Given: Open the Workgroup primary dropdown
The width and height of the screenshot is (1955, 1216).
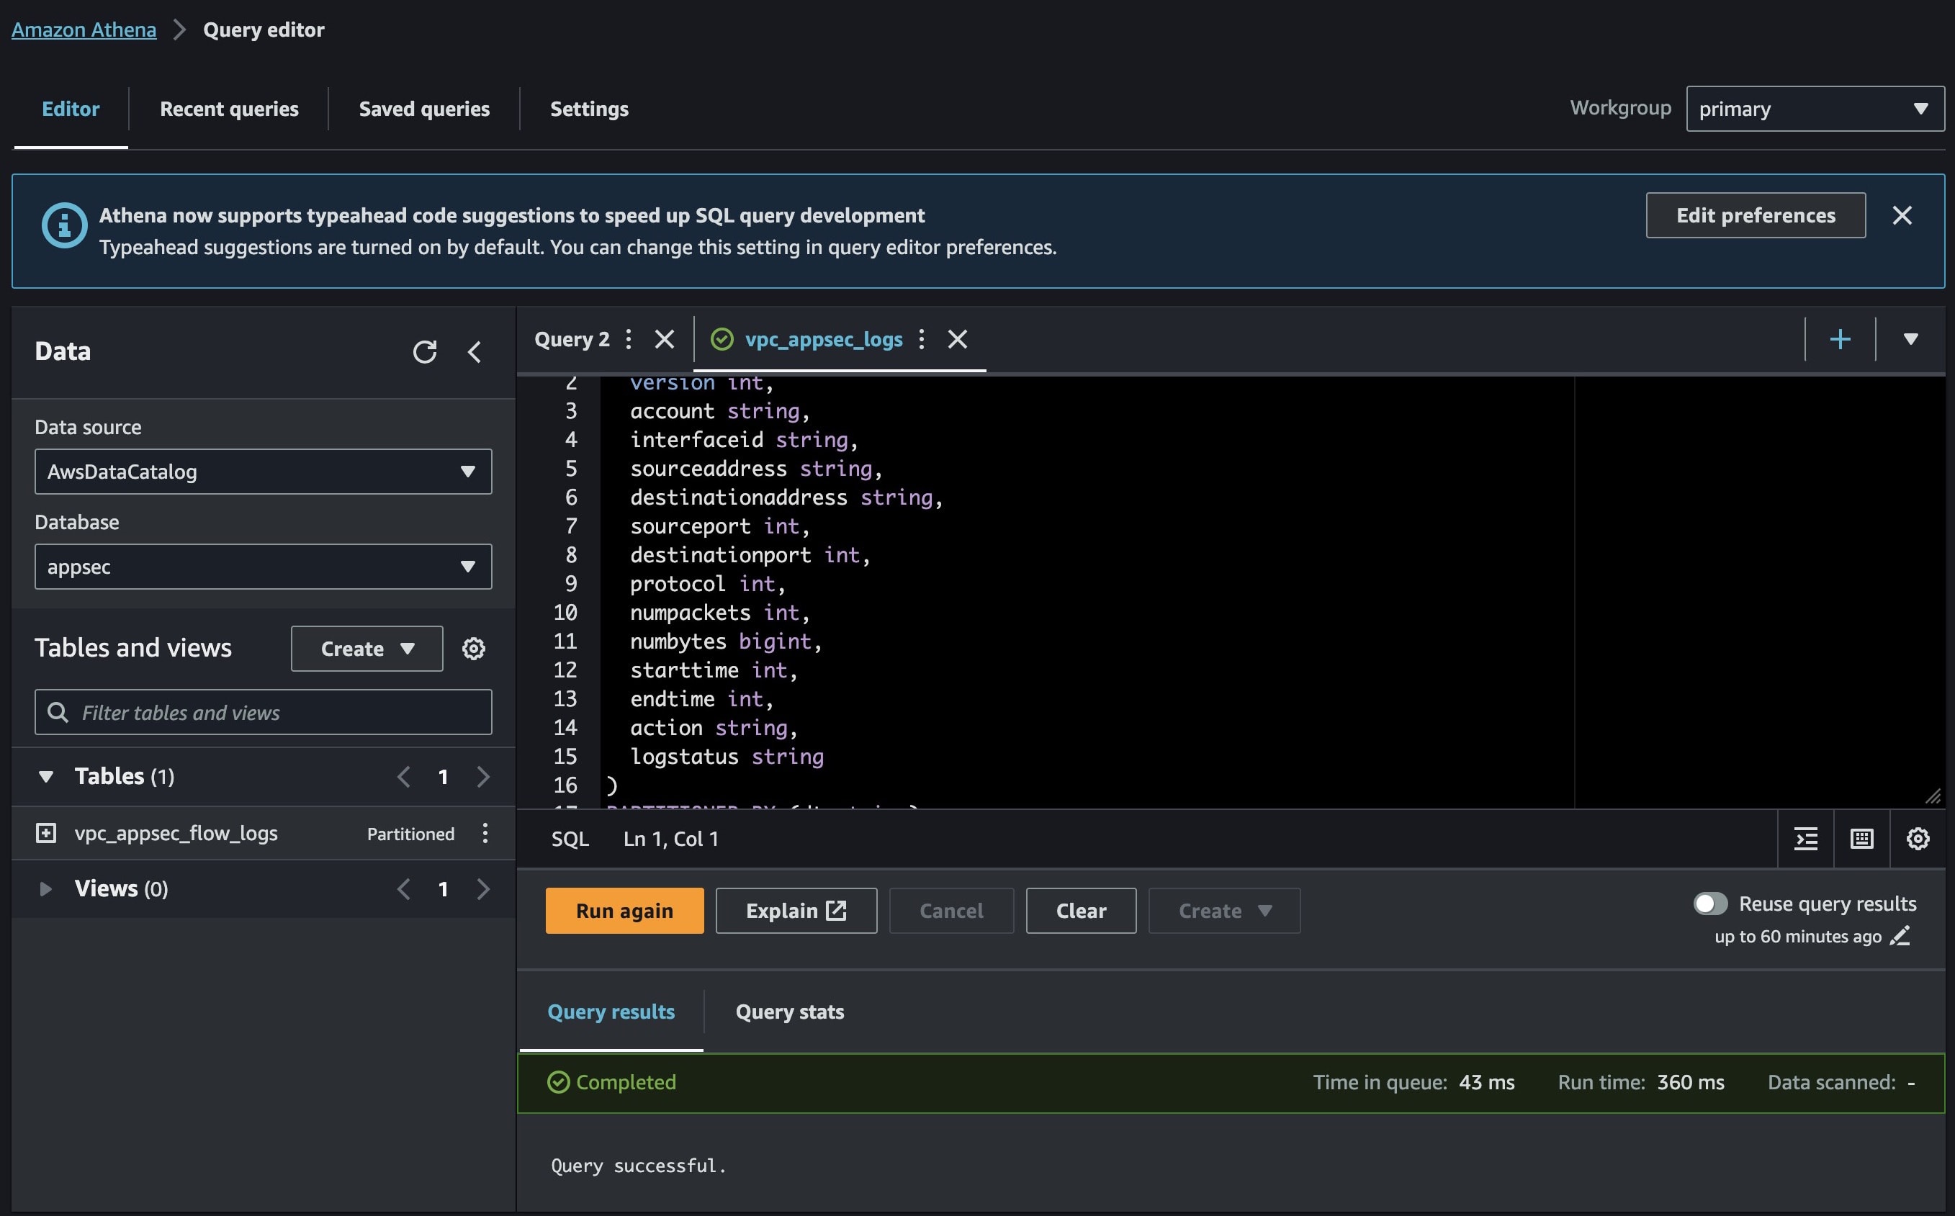Looking at the screenshot, I should (x=1815, y=109).
